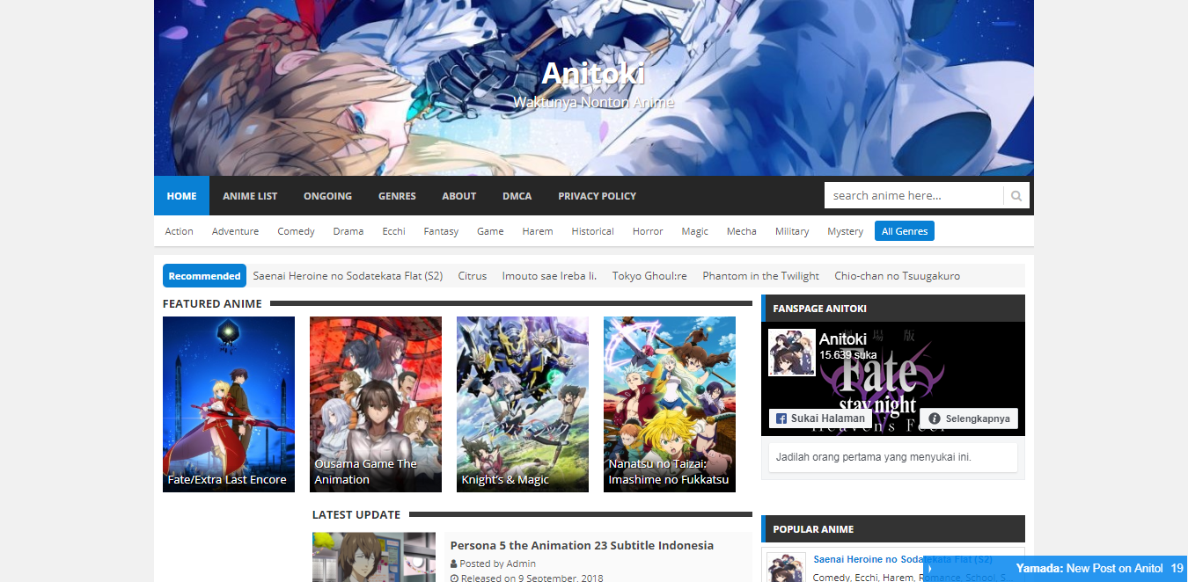The width and height of the screenshot is (1188, 582).
Task: Click the Anitoki Facebook page name
Action: [x=843, y=338]
